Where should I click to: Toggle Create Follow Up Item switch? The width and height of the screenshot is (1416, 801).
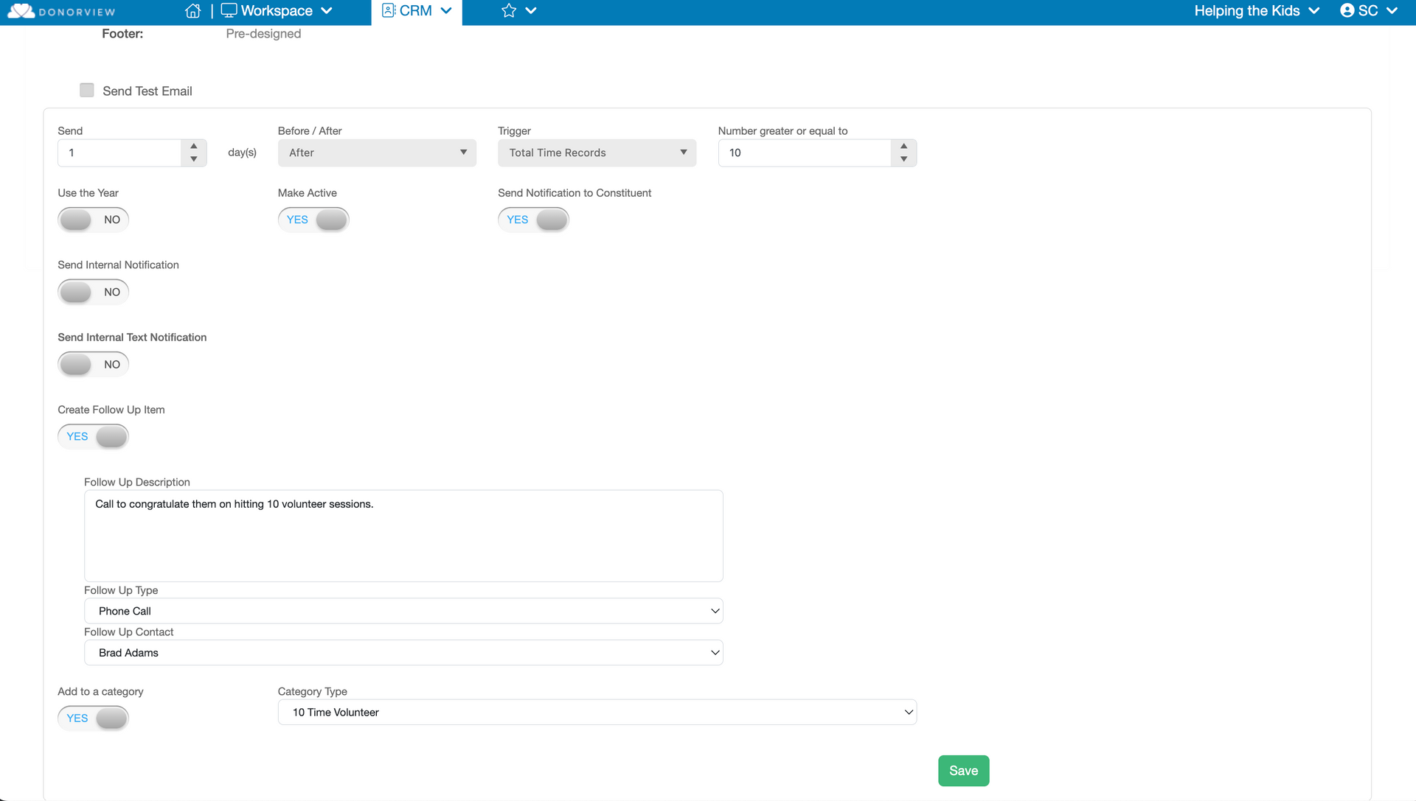(93, 436)
